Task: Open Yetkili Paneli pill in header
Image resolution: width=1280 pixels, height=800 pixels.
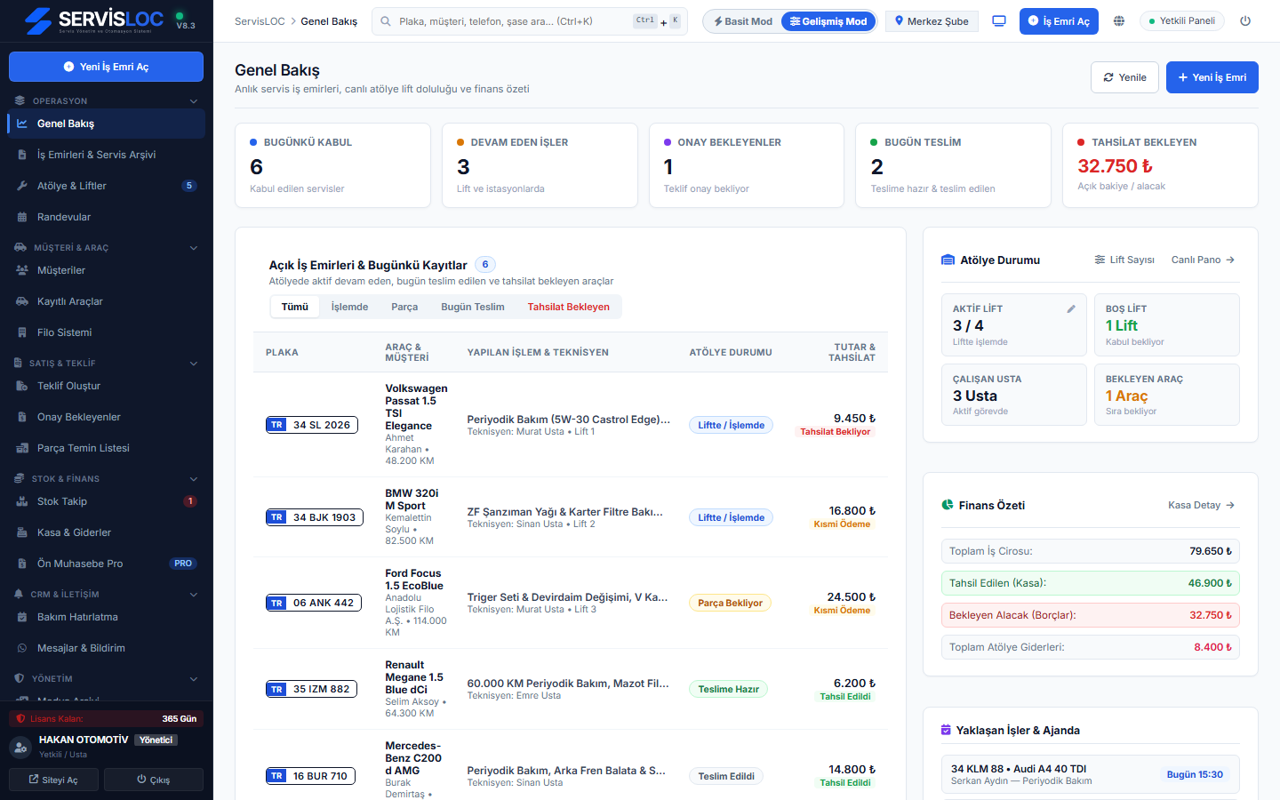Action: click(x=1181, y=20)
